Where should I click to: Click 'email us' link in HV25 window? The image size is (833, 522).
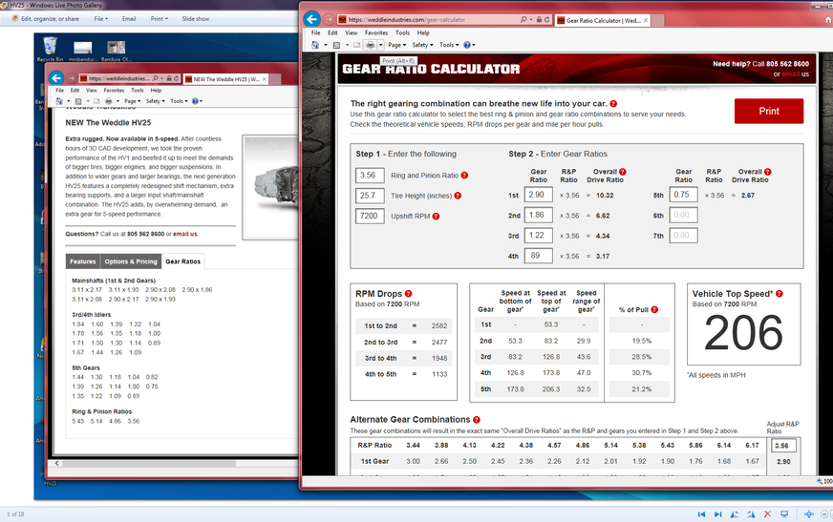pyautogui.click(x=185, y=234)
